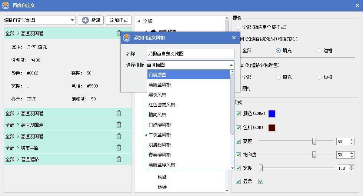Delete the 普通道路 style row
This screenshot has height=196, width=363.
[119, 159]
